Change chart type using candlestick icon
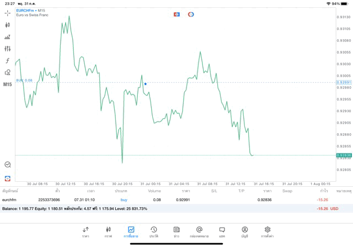This screenshot has width=353, height=247. pos(8,25)
